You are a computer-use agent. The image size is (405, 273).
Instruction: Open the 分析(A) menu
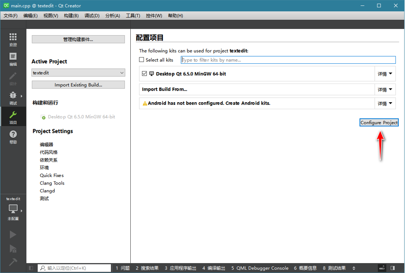click(x=113, y=16)
